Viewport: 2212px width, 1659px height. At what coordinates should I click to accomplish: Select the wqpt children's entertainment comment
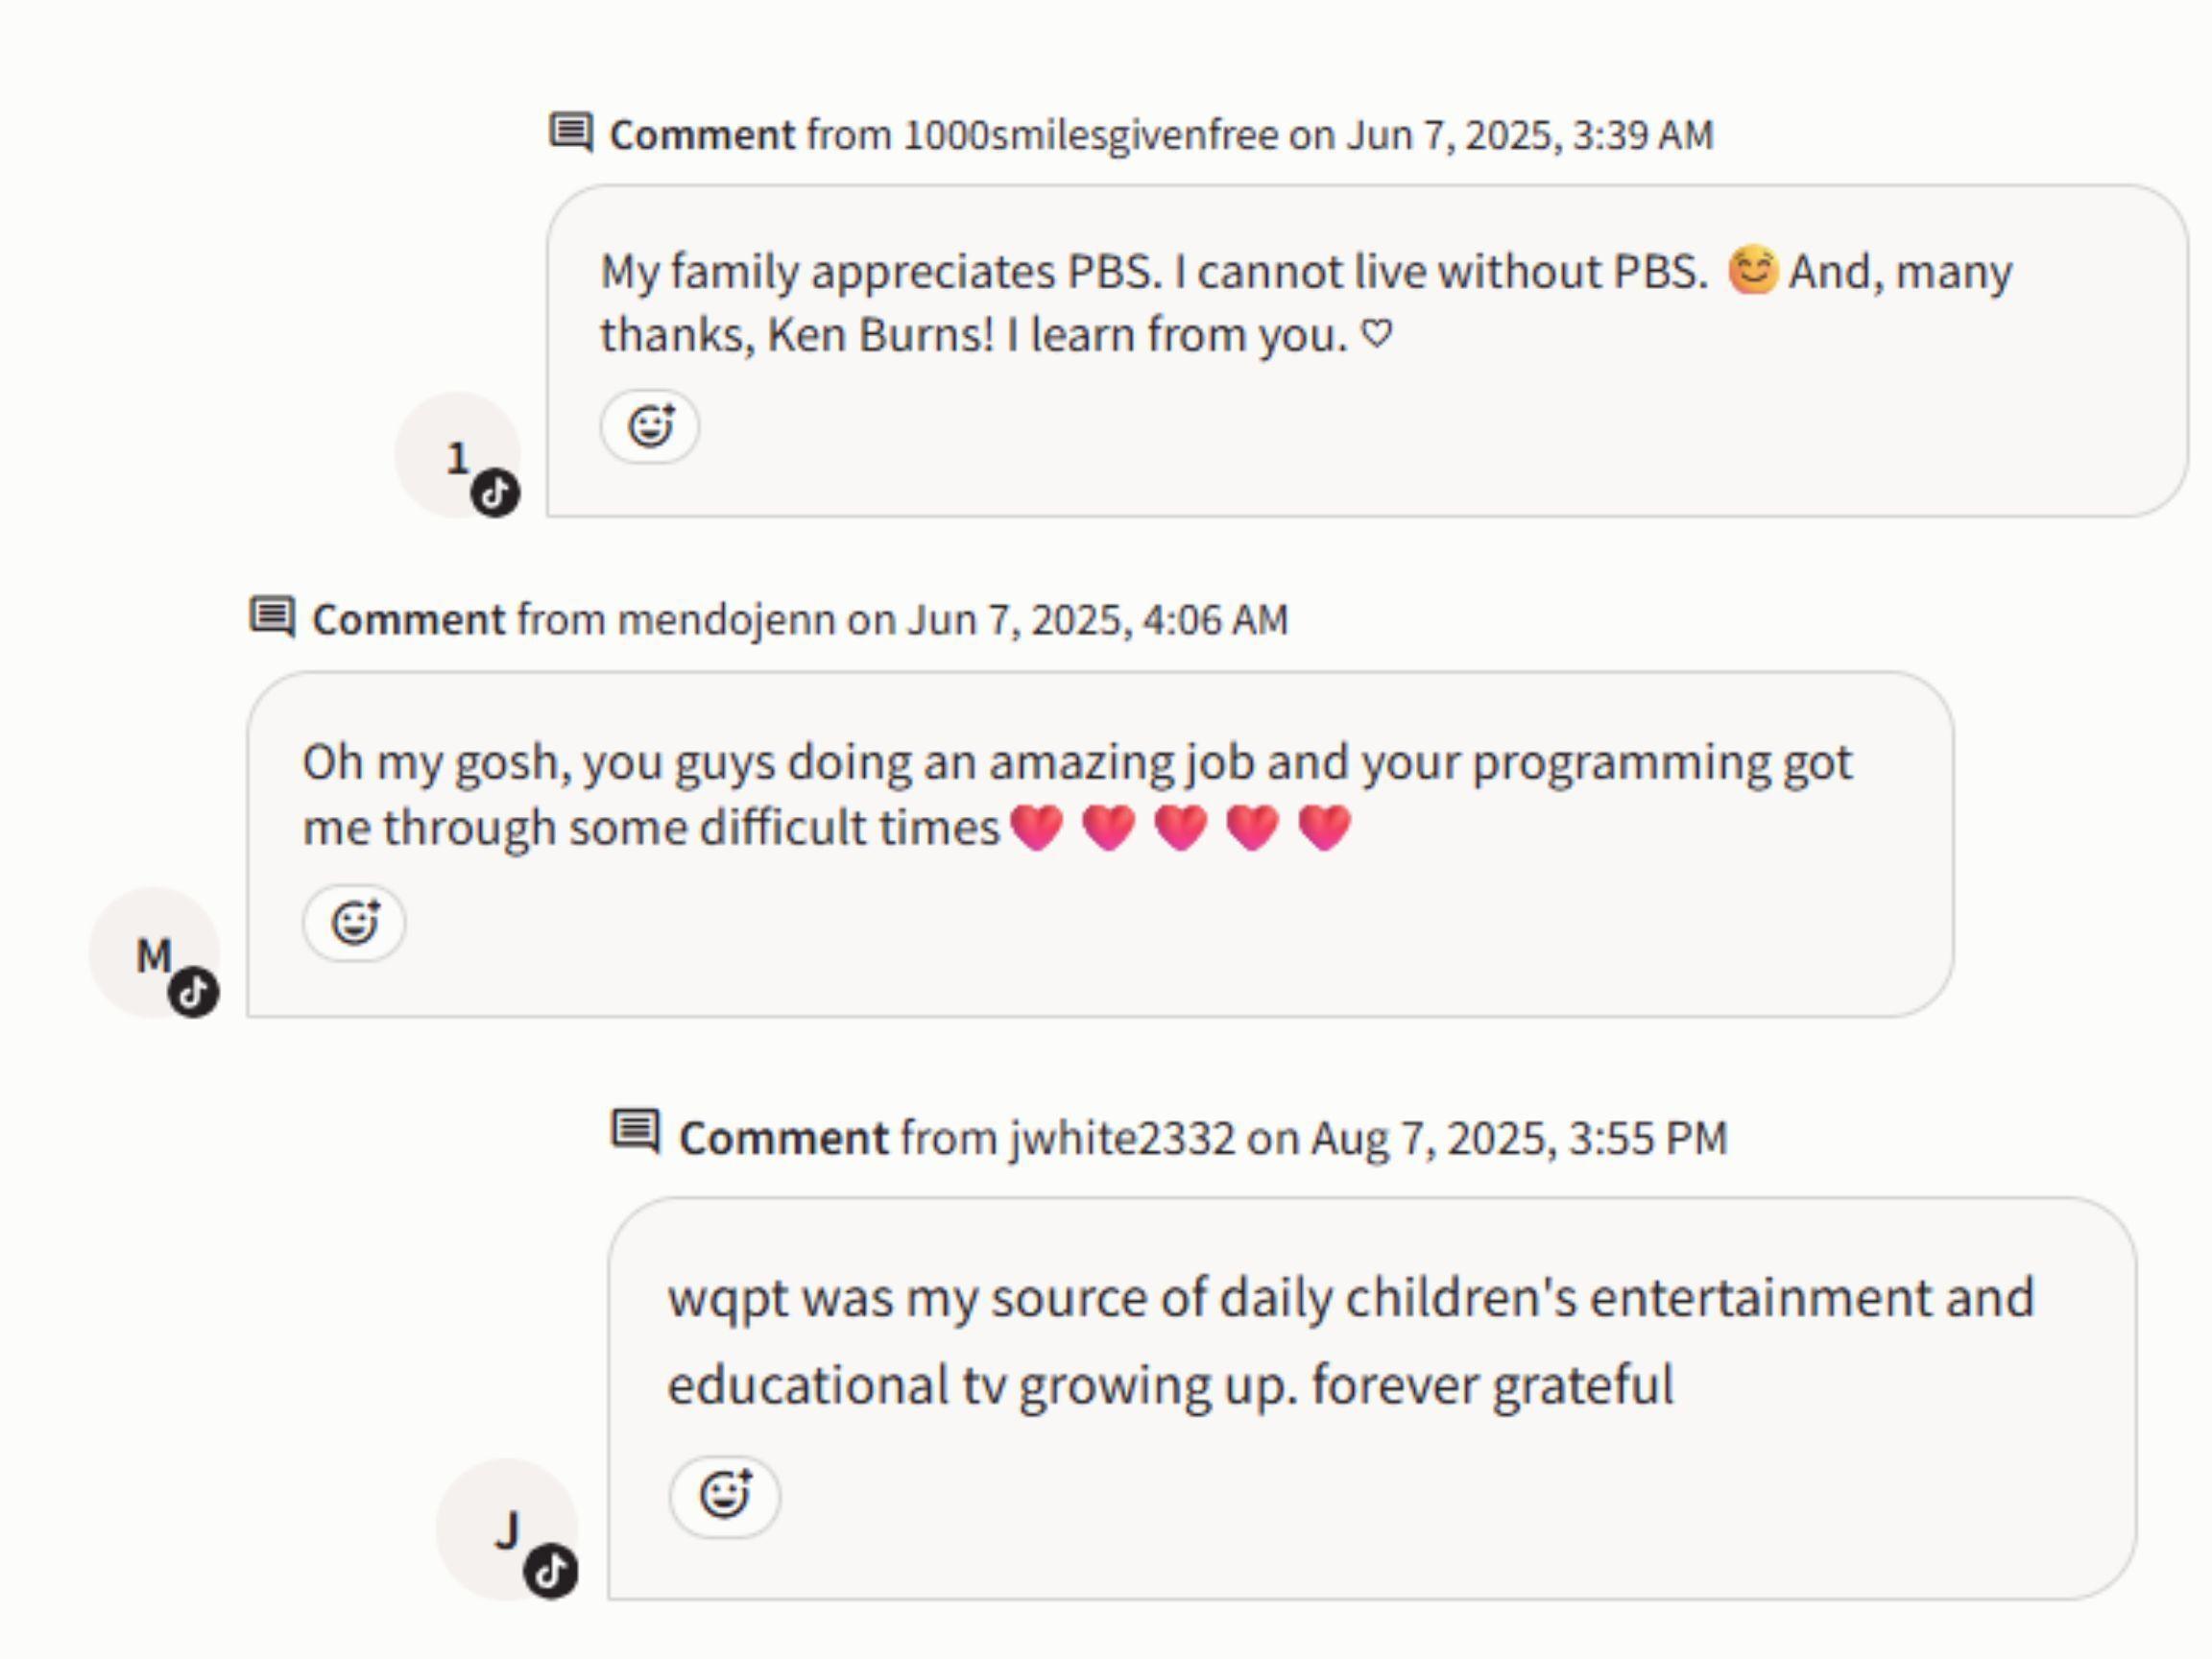pyautogui.click(x=1350, y=1340)
